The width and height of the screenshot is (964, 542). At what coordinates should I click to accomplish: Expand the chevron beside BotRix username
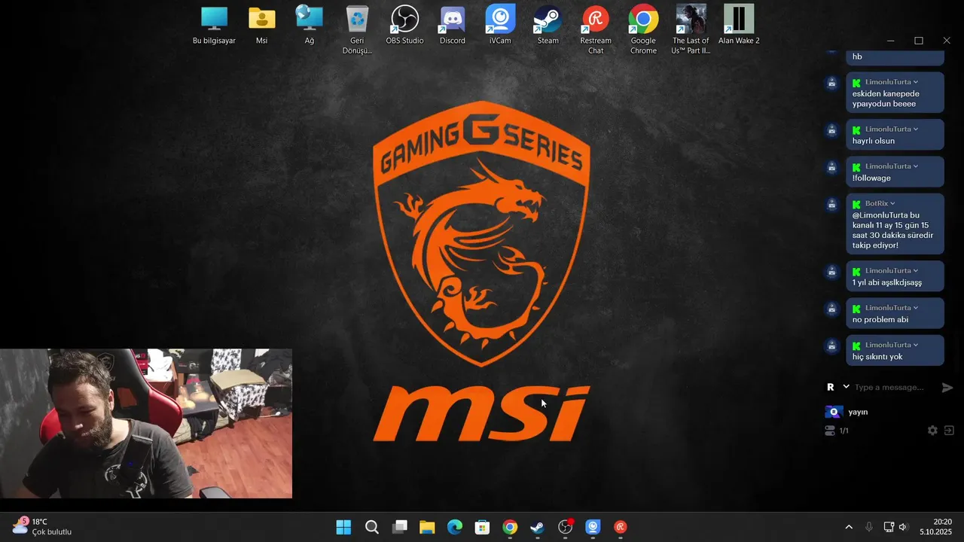coord(892,203)
